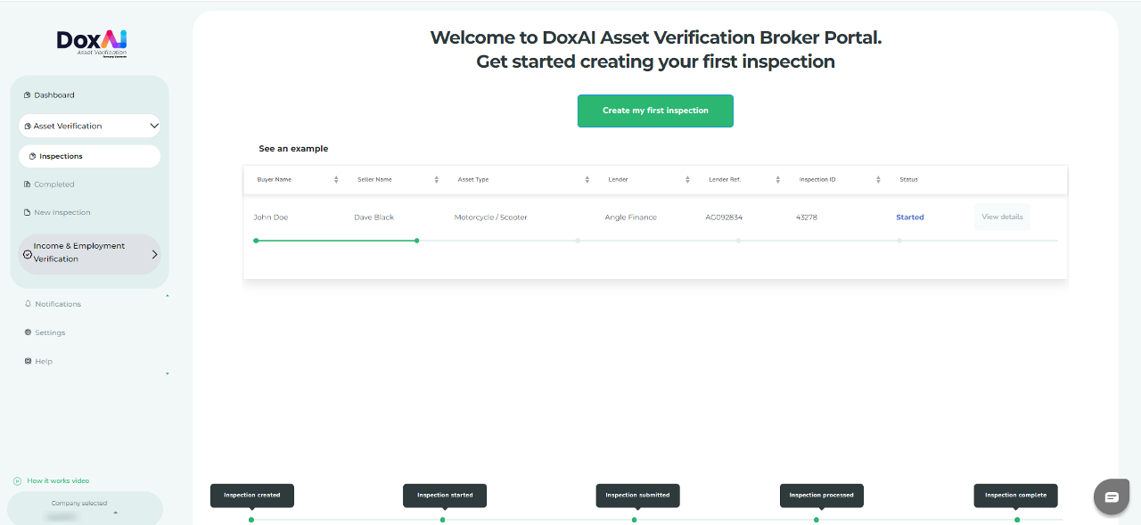Click the Notifications bell icon
Image resolution: width=1141 pixels, height=525 pixels.
point(28,304)
